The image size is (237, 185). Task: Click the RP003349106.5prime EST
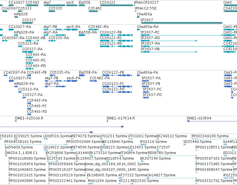click(x=214, y=139)
